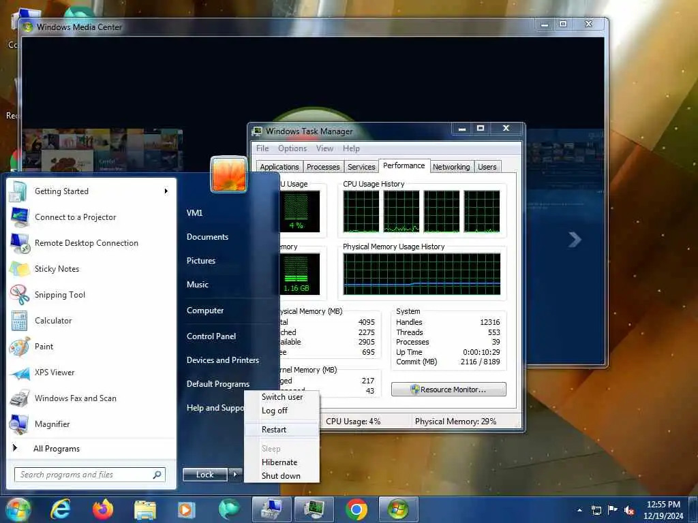
Task: Open Internet Explorer from taskbar
Action: click(61, 509)
